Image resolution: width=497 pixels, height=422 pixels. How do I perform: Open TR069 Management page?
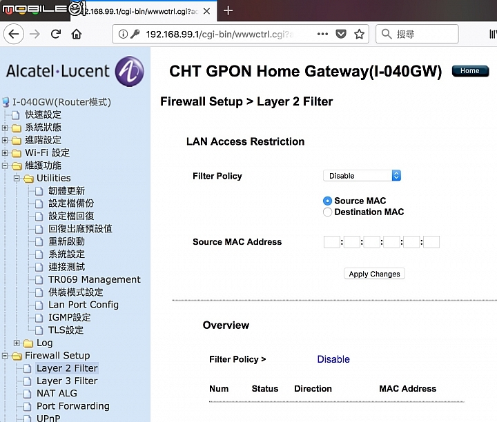coord(95,279)
